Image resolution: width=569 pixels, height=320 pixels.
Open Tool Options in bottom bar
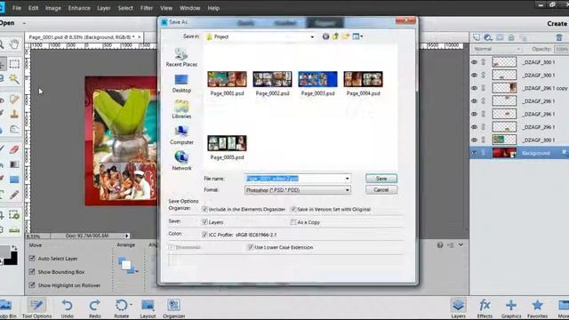point(36,308)
